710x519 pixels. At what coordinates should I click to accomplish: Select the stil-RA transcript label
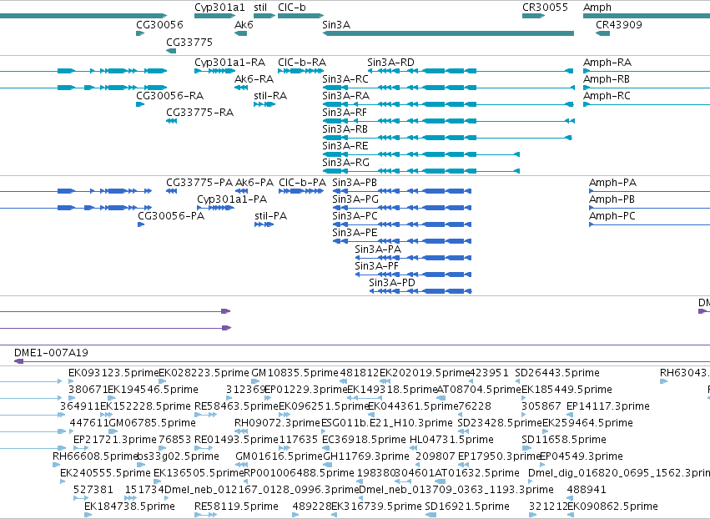tap(271, 96)
